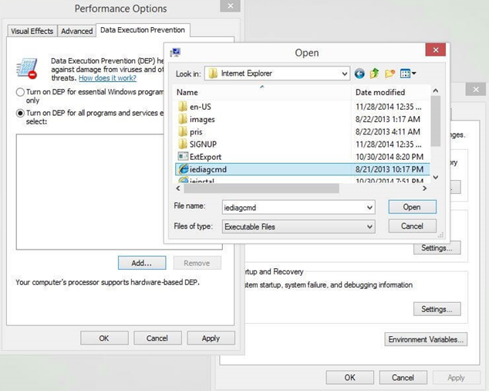Viewport: 489px width, 391px height.
Task: Click the horizontal scrollbar thumb
Action: [261, 188]
